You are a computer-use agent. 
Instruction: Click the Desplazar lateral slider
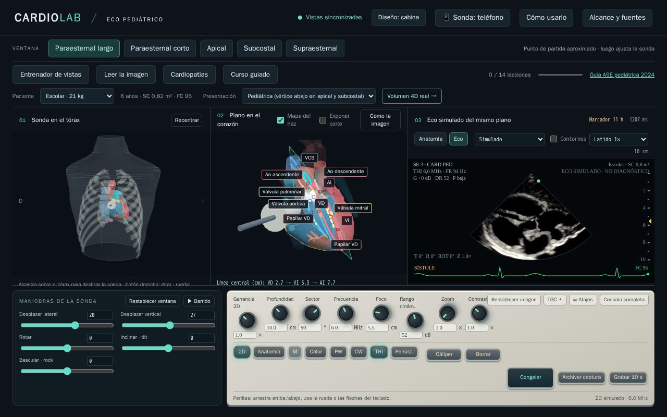click(67, 325)
